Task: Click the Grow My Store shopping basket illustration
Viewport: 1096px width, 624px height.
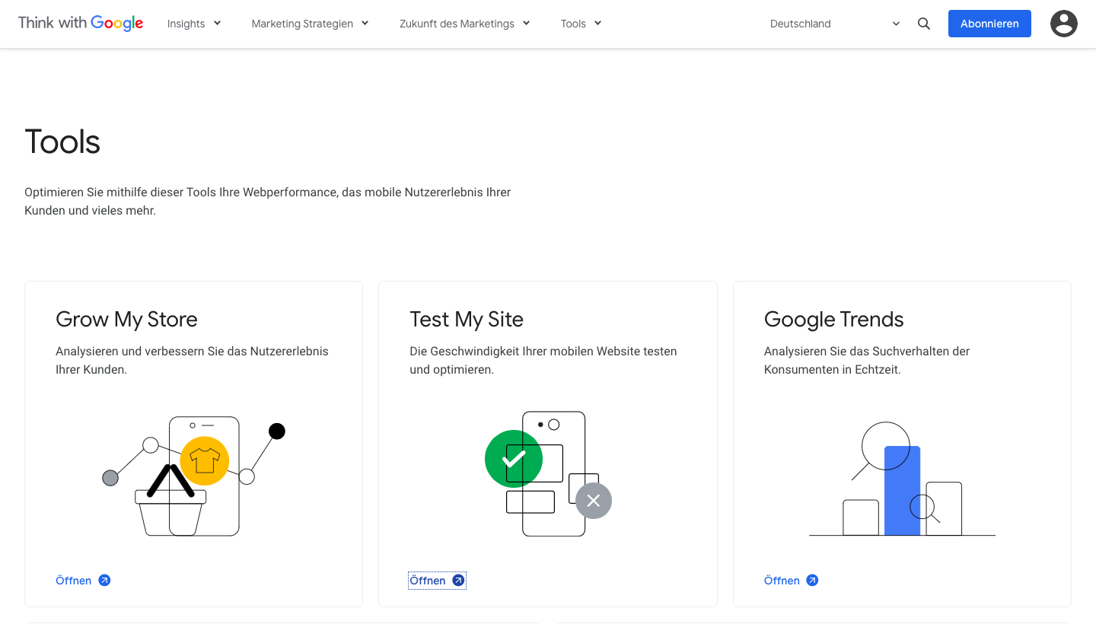Action: tap(193, 476)
